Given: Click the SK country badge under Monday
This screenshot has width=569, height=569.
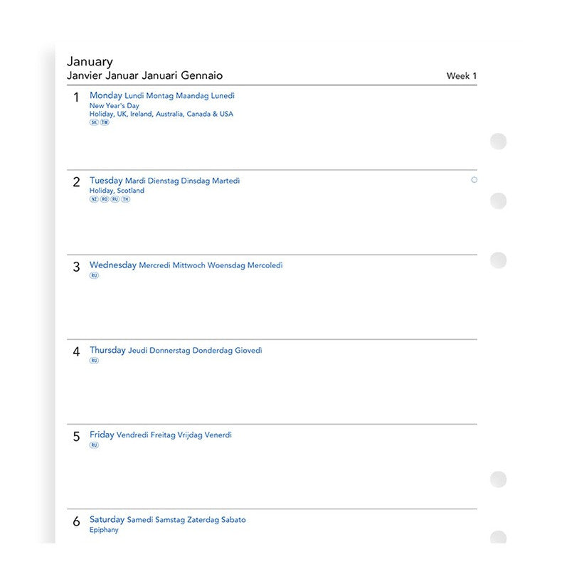Looking at the screenshot, I should coord(94,122).
